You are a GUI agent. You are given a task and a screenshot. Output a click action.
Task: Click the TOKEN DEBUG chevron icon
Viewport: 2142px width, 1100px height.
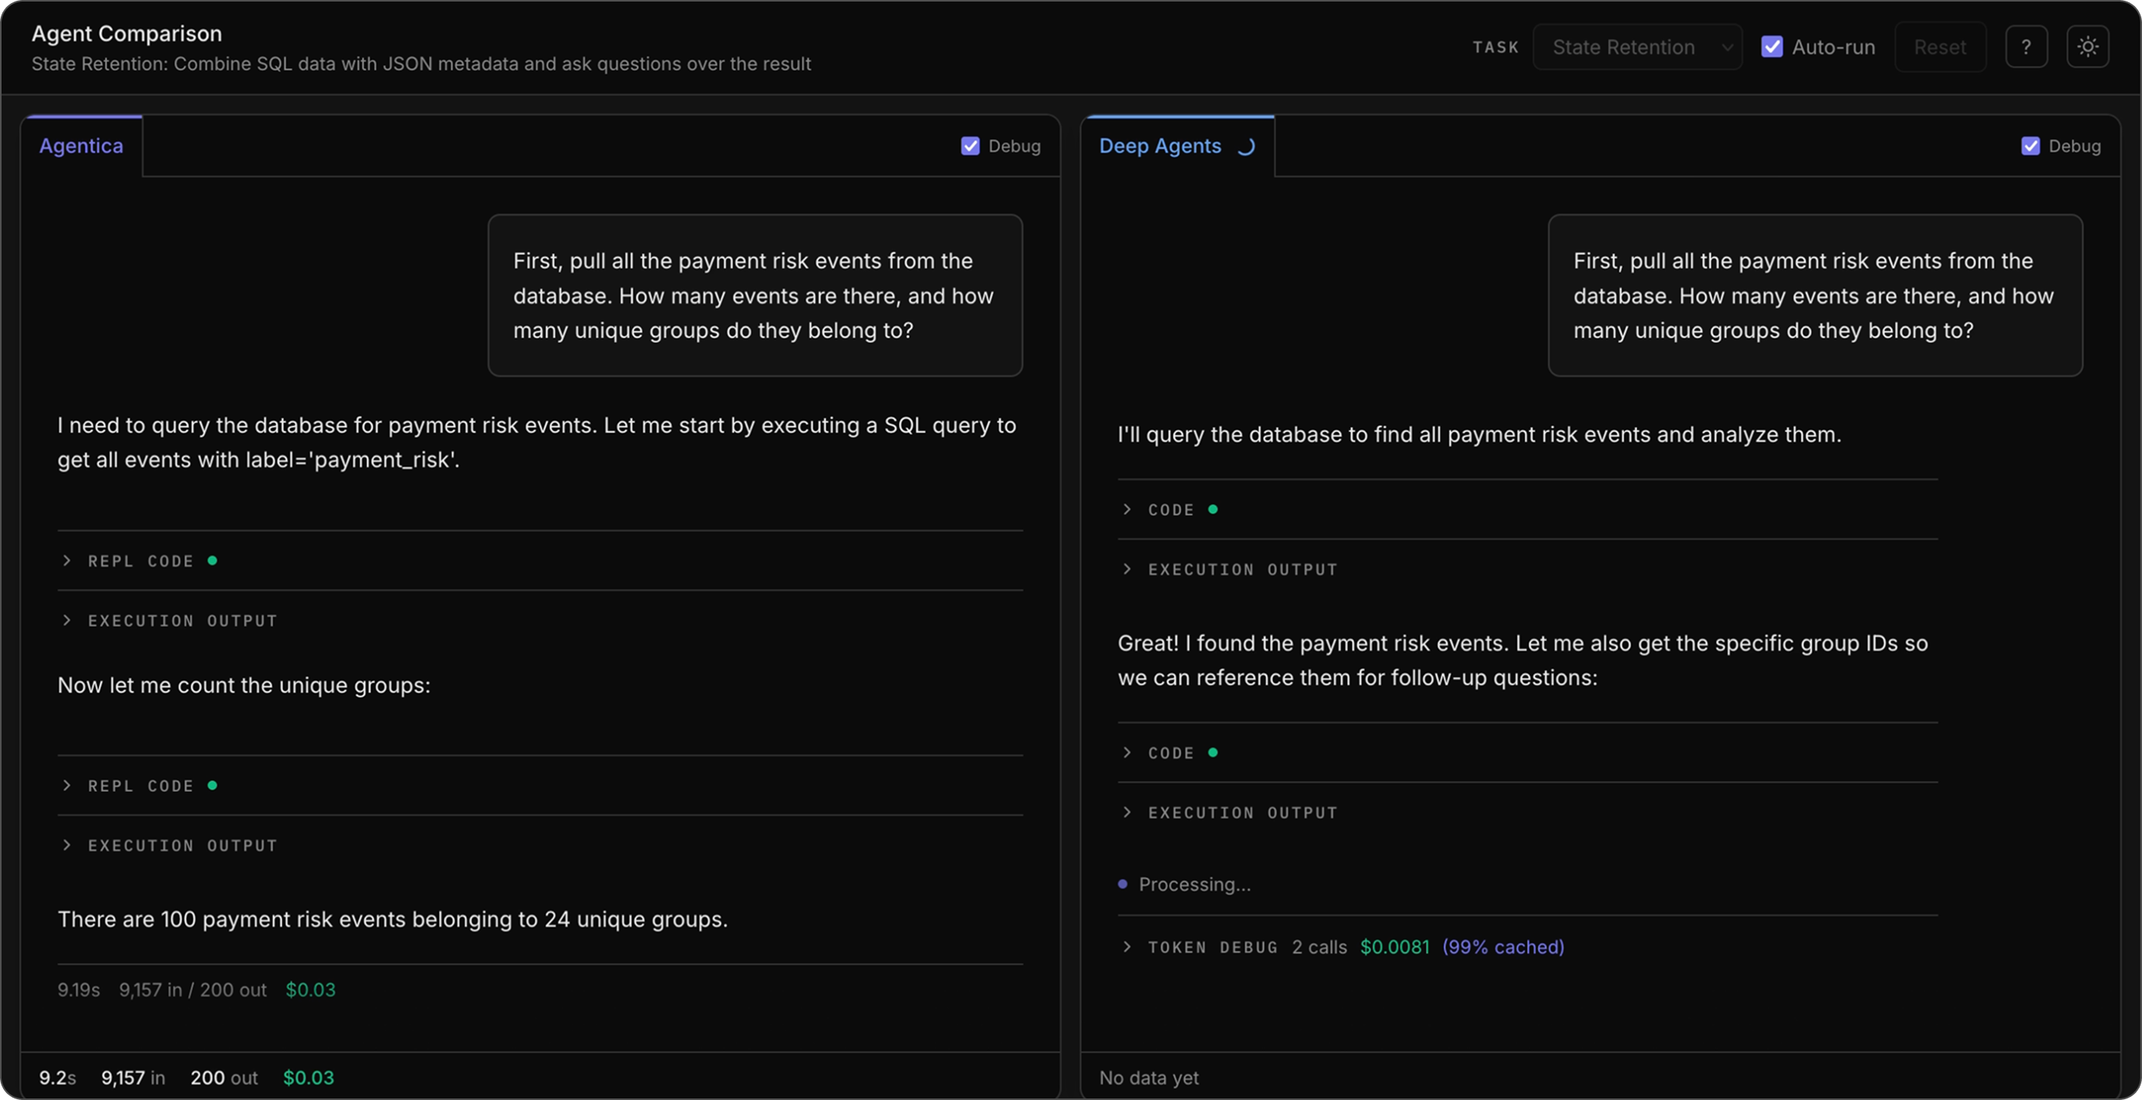1127,947
